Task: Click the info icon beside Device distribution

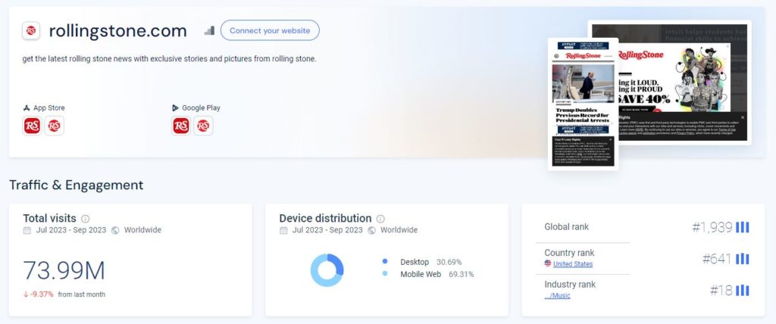Action: point(380,219)
